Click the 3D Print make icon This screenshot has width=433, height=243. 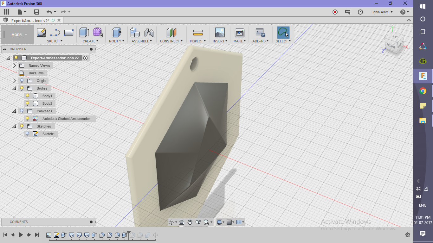[239, 33]
